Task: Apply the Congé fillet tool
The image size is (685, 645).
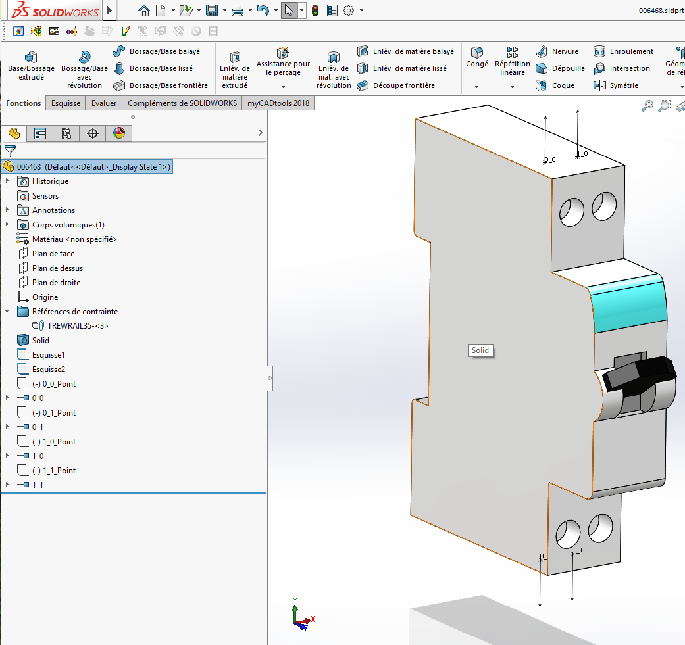Action: point(476,57)
